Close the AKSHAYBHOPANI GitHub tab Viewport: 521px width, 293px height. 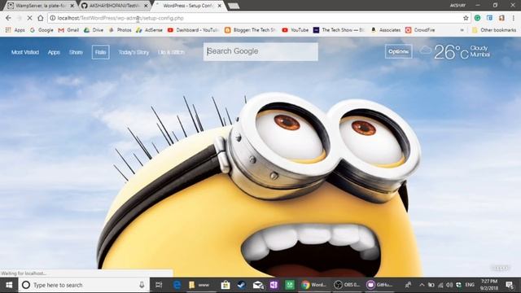[146, 6]
